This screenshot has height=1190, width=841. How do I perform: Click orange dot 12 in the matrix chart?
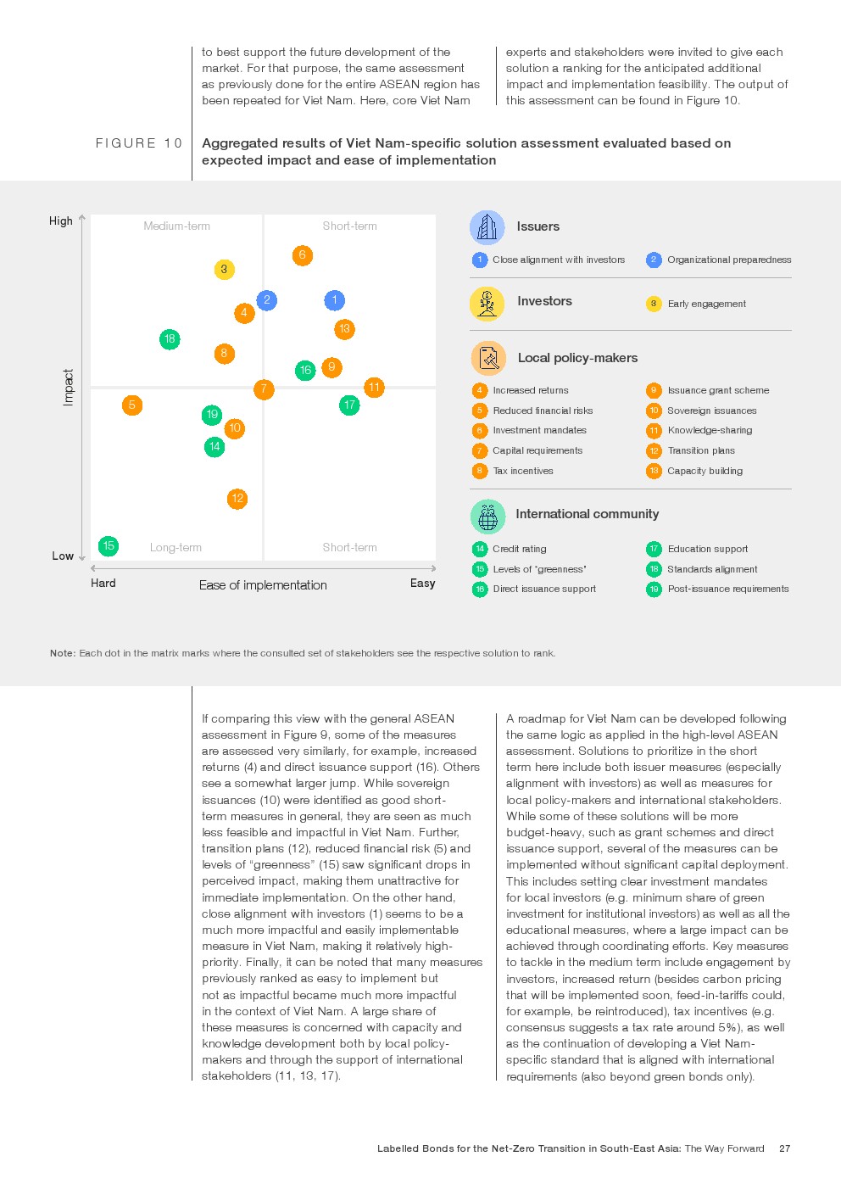(x=237, y=499)
